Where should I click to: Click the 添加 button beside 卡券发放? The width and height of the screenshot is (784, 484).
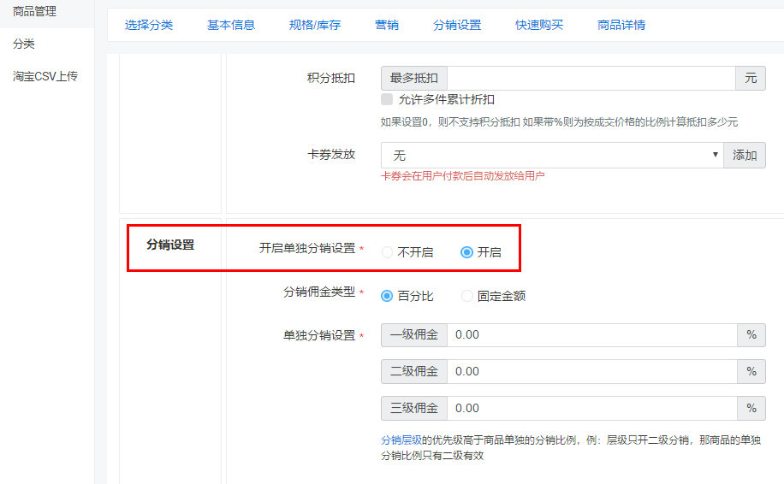tap(745, 155)
